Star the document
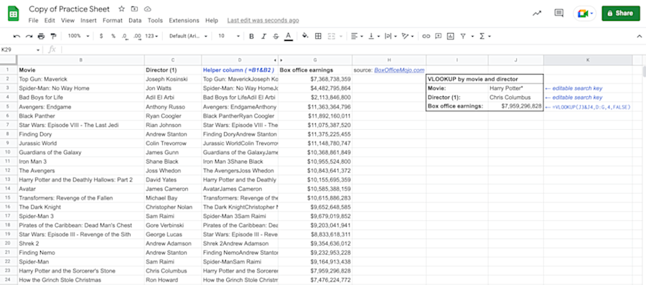 pos(121,9)
